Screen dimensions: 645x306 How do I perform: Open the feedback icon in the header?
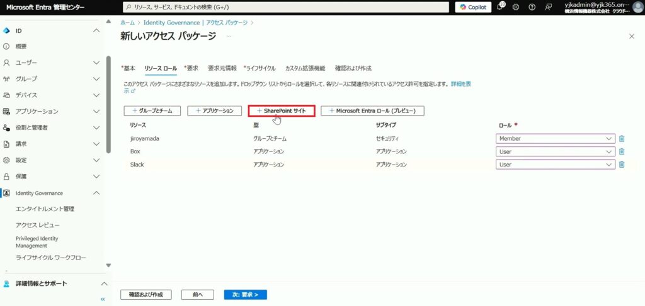(x=548, y=7)
